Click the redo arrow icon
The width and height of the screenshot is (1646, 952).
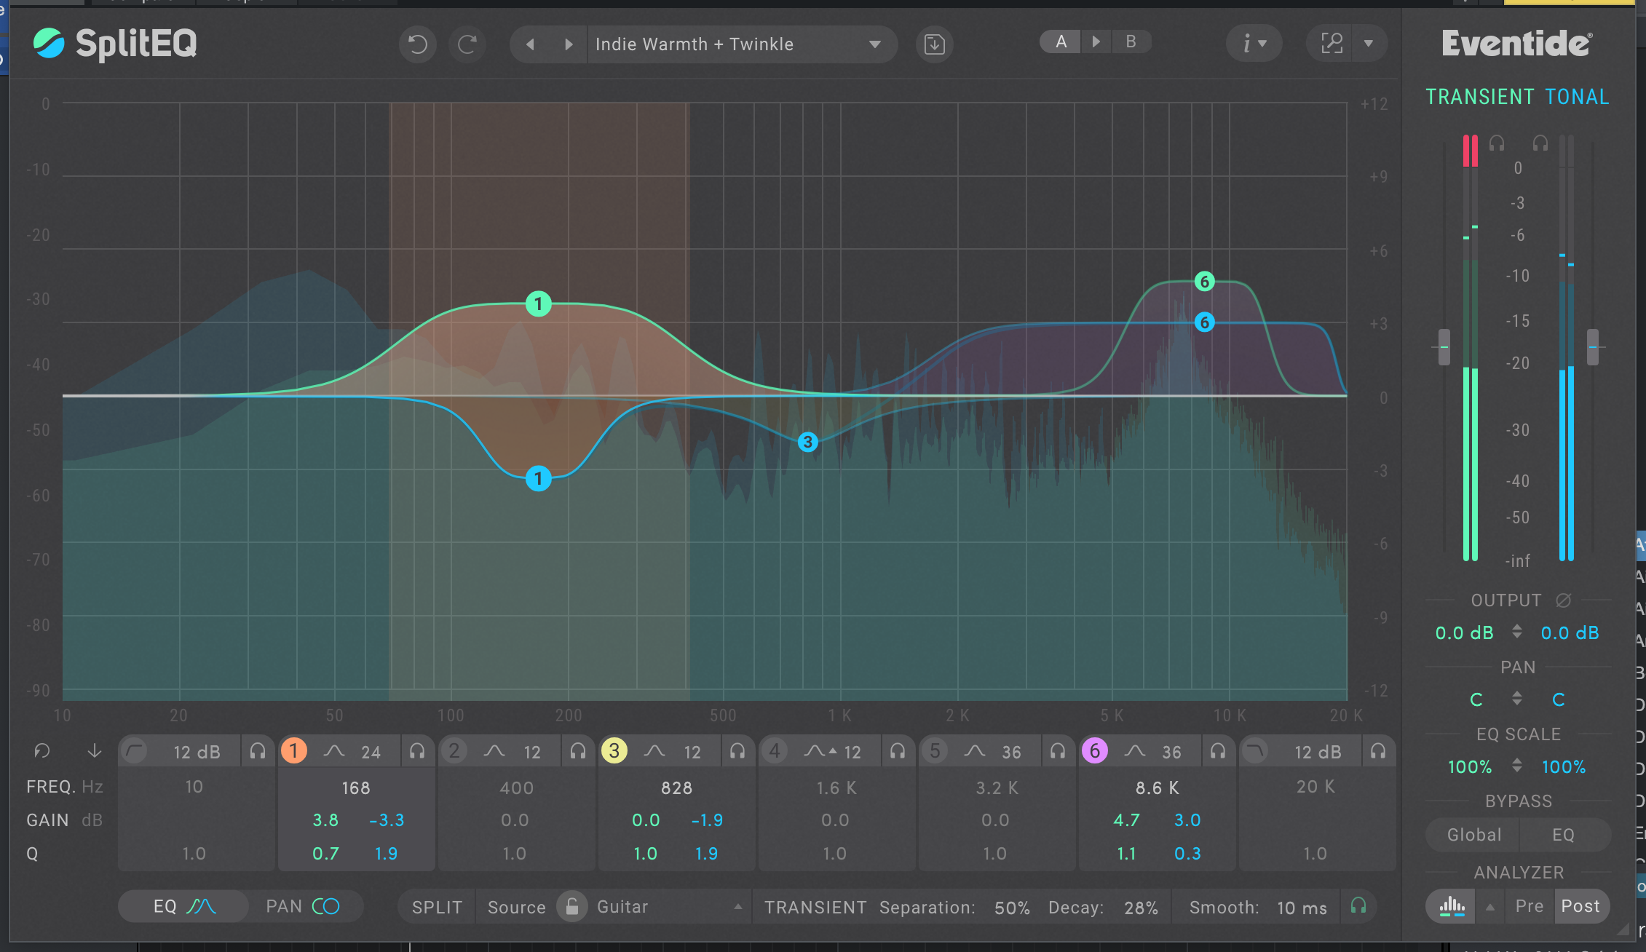click(467, 44)
